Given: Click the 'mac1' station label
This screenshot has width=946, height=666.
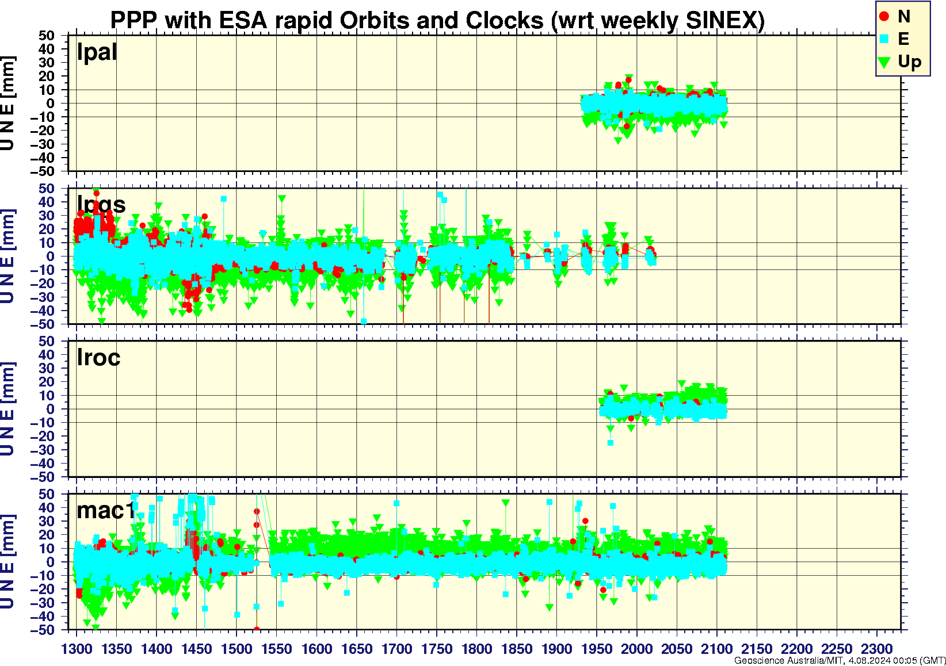Looking at the screenshot, I should tap(106, 510).
